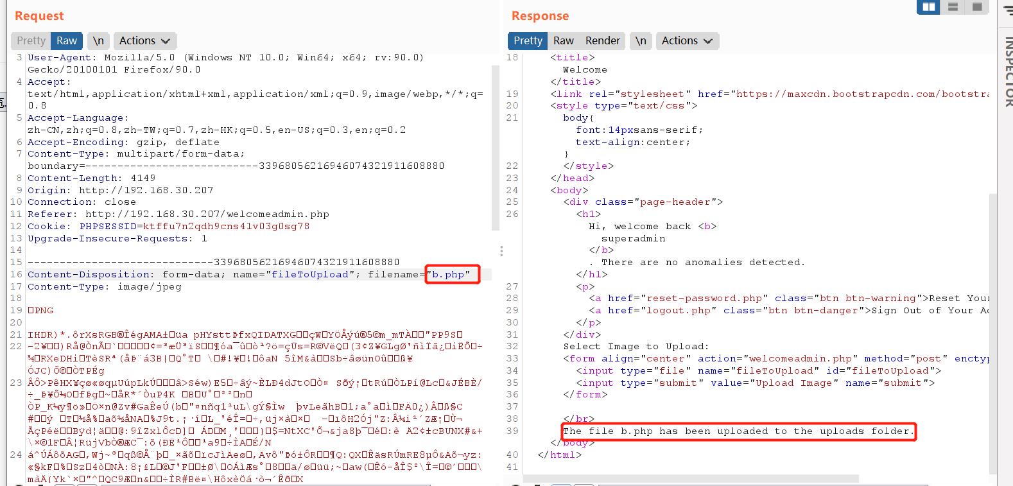1013x486 pixels.
Task: Click the multipart boundary on request line 15
Action: point(213,262)
